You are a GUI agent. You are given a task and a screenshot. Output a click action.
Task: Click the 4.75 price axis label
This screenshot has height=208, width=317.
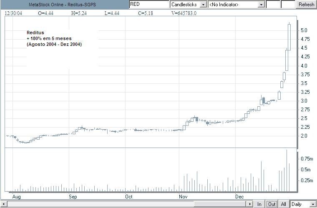[x=305, y=39]
